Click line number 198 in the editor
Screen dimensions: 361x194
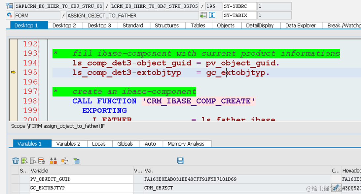tap(30, 101)
